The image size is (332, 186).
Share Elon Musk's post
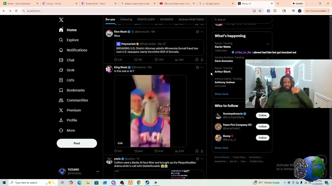pos(202,60)
